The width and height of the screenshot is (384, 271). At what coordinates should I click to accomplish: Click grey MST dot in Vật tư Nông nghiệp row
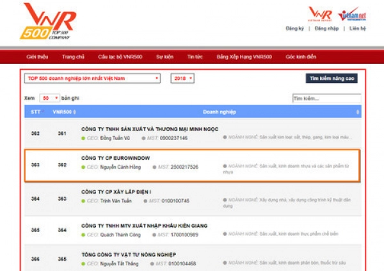click(x=152, y=264)
